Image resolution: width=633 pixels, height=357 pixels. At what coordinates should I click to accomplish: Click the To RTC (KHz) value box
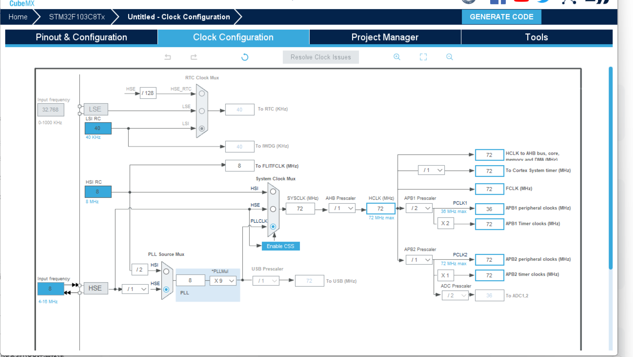240,110
